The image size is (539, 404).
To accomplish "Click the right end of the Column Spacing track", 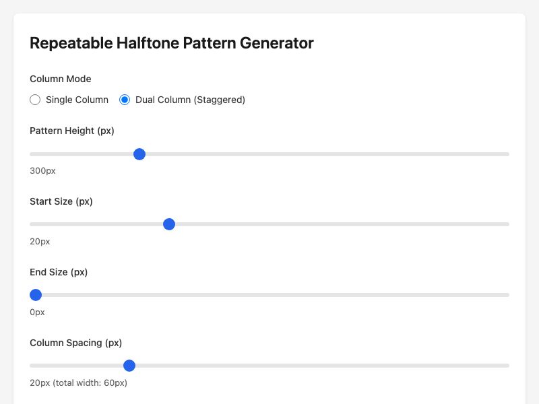I will pos(505,365).
